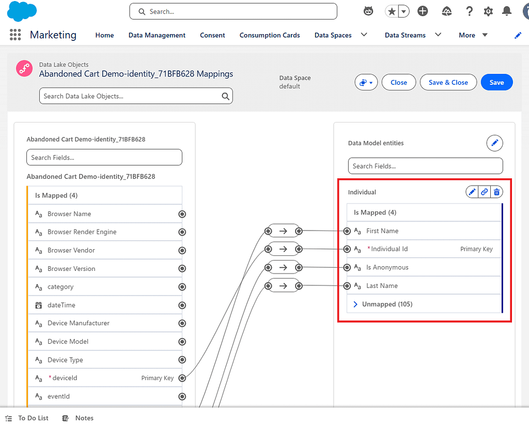Open the Notes utility
529x427 pixels.
click(x=78, y=418)
